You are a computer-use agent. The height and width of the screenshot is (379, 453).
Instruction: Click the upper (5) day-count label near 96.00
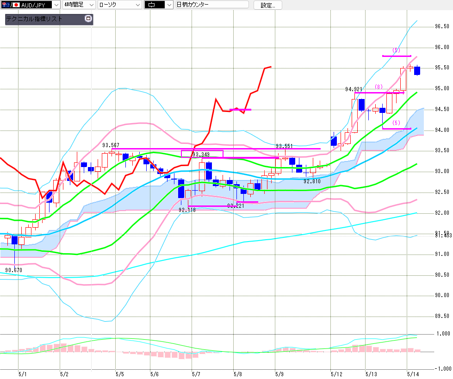point(396,50)
